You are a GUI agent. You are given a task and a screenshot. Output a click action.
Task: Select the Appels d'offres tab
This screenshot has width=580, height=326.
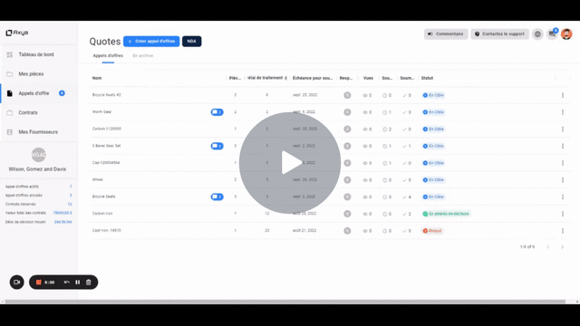[108, 56]
